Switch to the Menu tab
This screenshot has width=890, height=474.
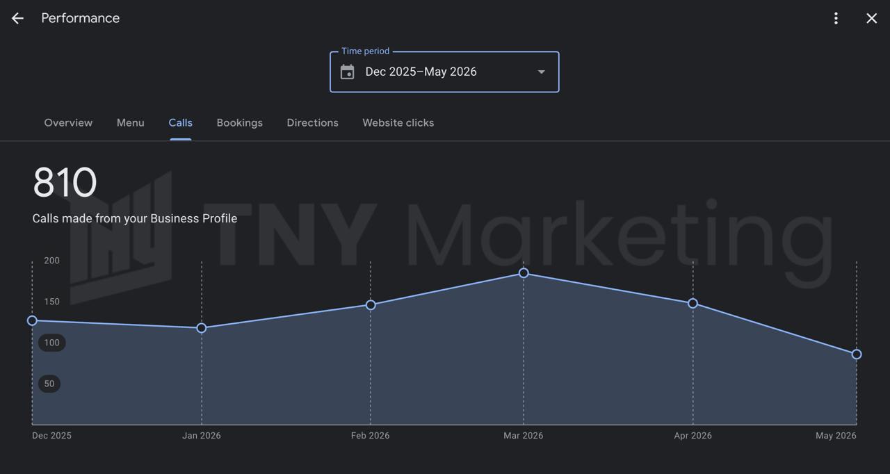[130, 122]
